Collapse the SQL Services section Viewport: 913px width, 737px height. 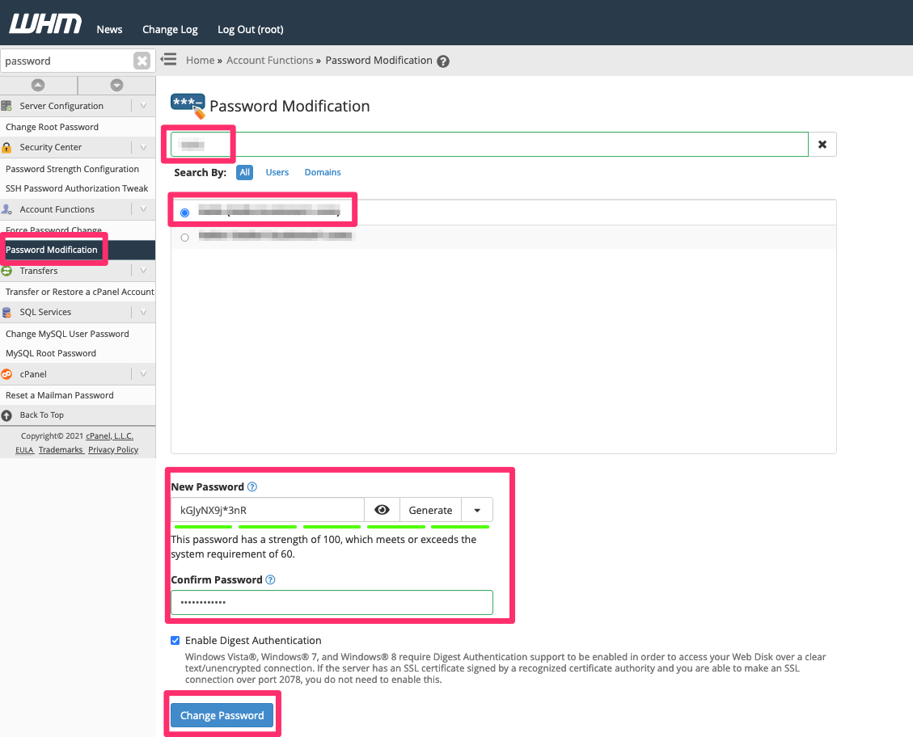(143, 313)
